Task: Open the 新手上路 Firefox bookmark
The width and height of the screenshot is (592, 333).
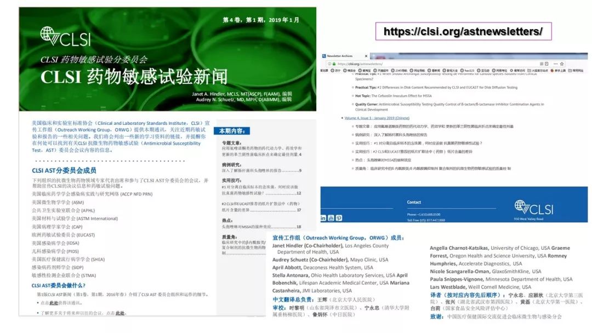Action: pos(558,71)
